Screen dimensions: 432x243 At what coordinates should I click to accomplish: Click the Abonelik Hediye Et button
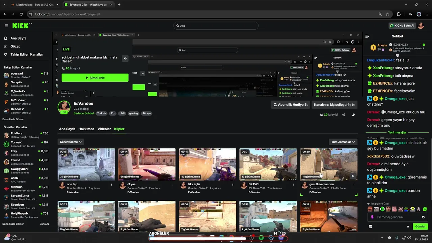point(291,105)
